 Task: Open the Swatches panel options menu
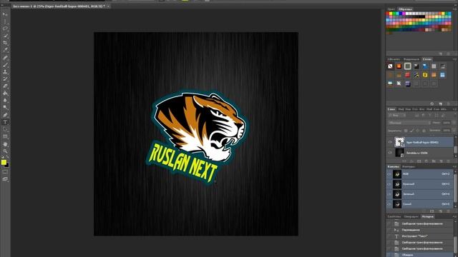[454, 9]
